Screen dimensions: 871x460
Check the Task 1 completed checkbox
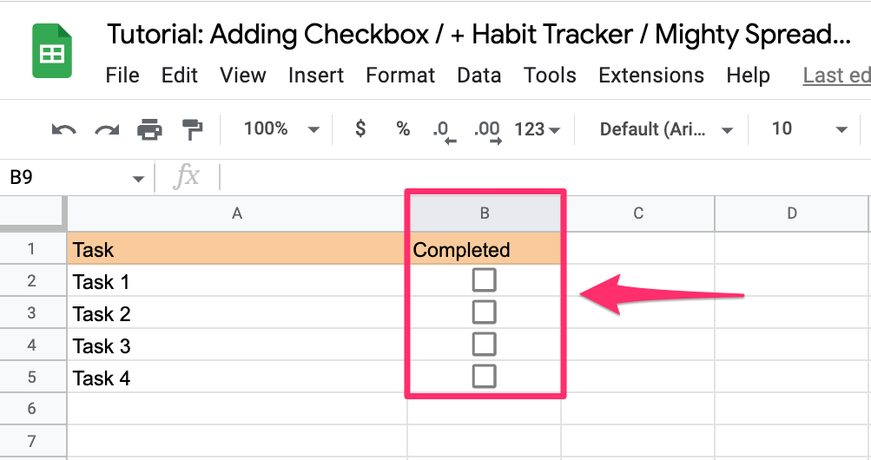click(x=484, y=280)
